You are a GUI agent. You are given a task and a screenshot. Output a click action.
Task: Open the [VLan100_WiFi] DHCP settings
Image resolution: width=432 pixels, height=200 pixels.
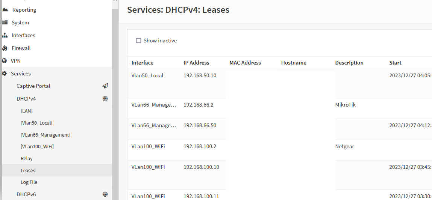point(37,147)
